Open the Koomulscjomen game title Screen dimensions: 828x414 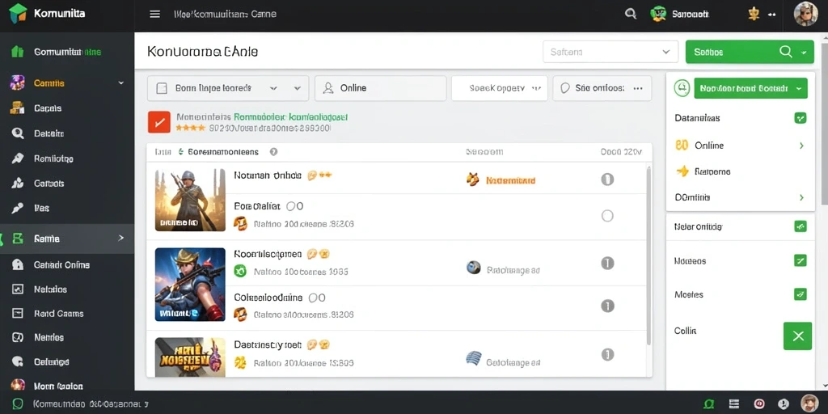268,254
